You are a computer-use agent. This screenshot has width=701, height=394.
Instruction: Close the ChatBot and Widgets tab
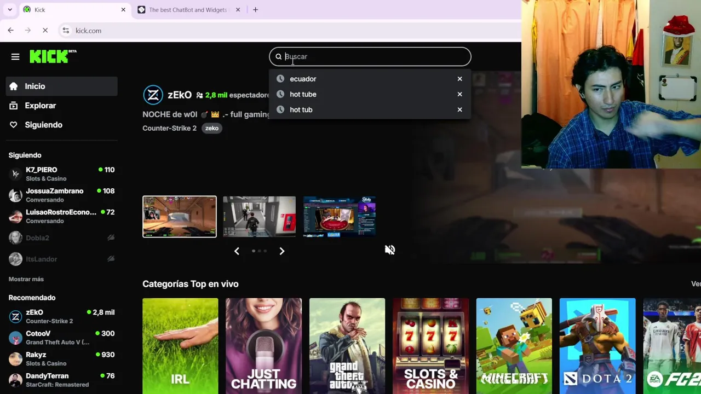point(238,10)
